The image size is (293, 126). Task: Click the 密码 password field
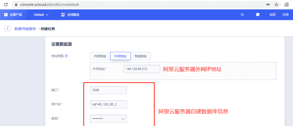pyautogui.click(x=108, y=119)
